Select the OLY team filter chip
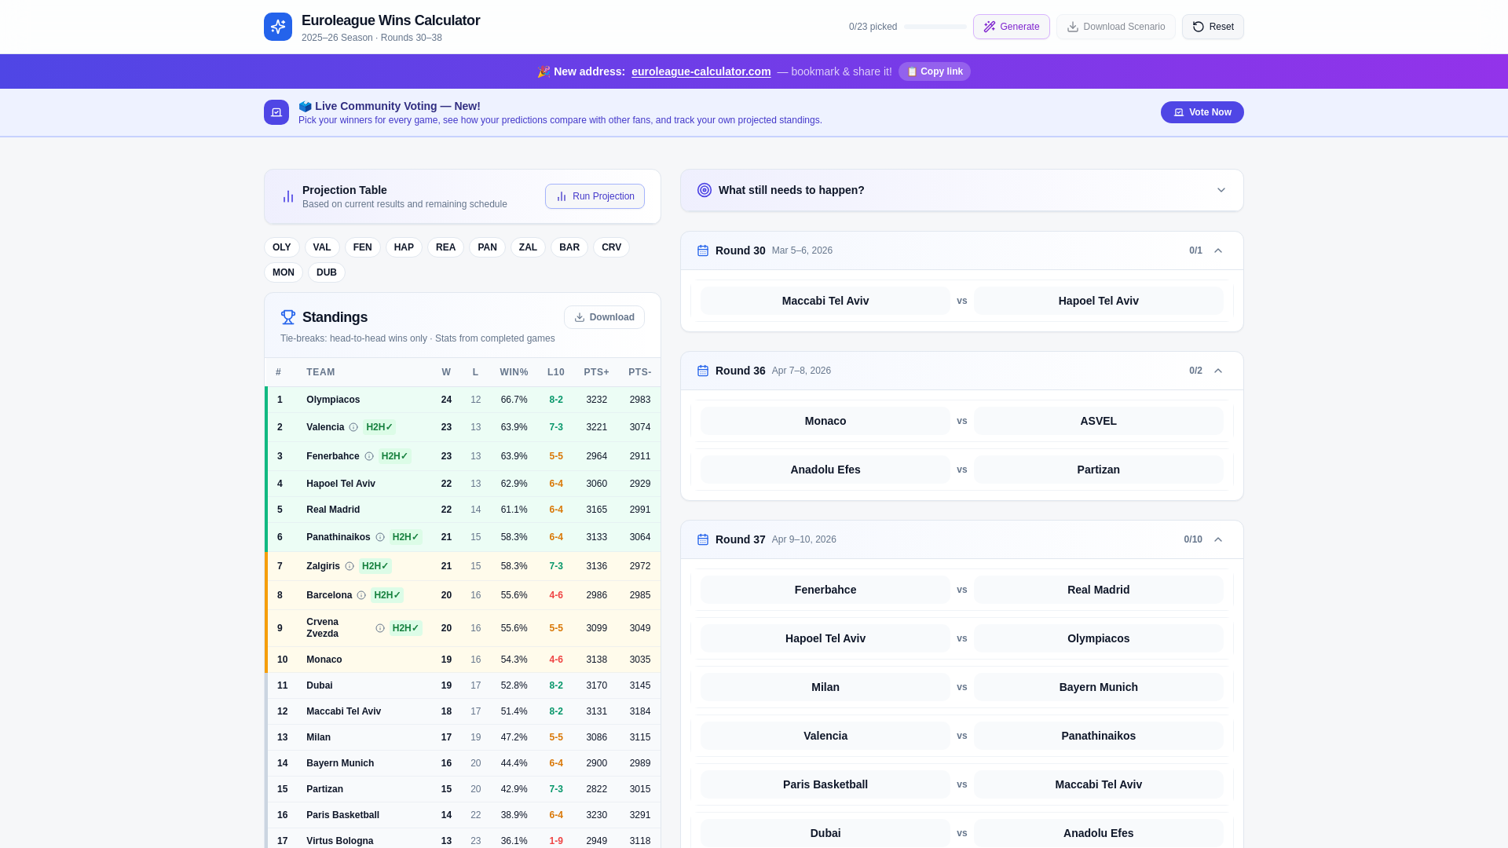Viewport: 1508px width, 848px height. (x=281, y=247)
